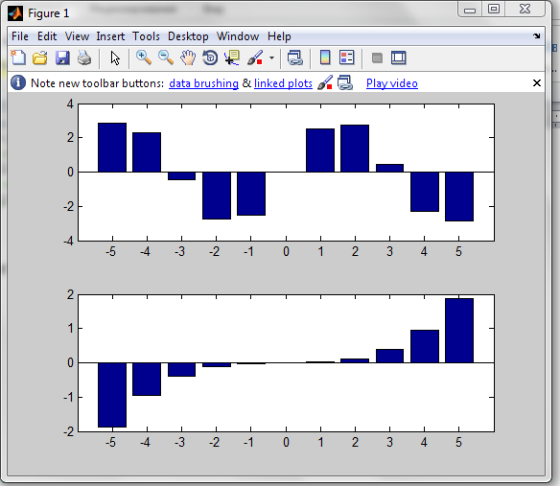Click the Show Plot Tools and dock icon
Viewport: 560px width, 486px height.
coord(399,58)
